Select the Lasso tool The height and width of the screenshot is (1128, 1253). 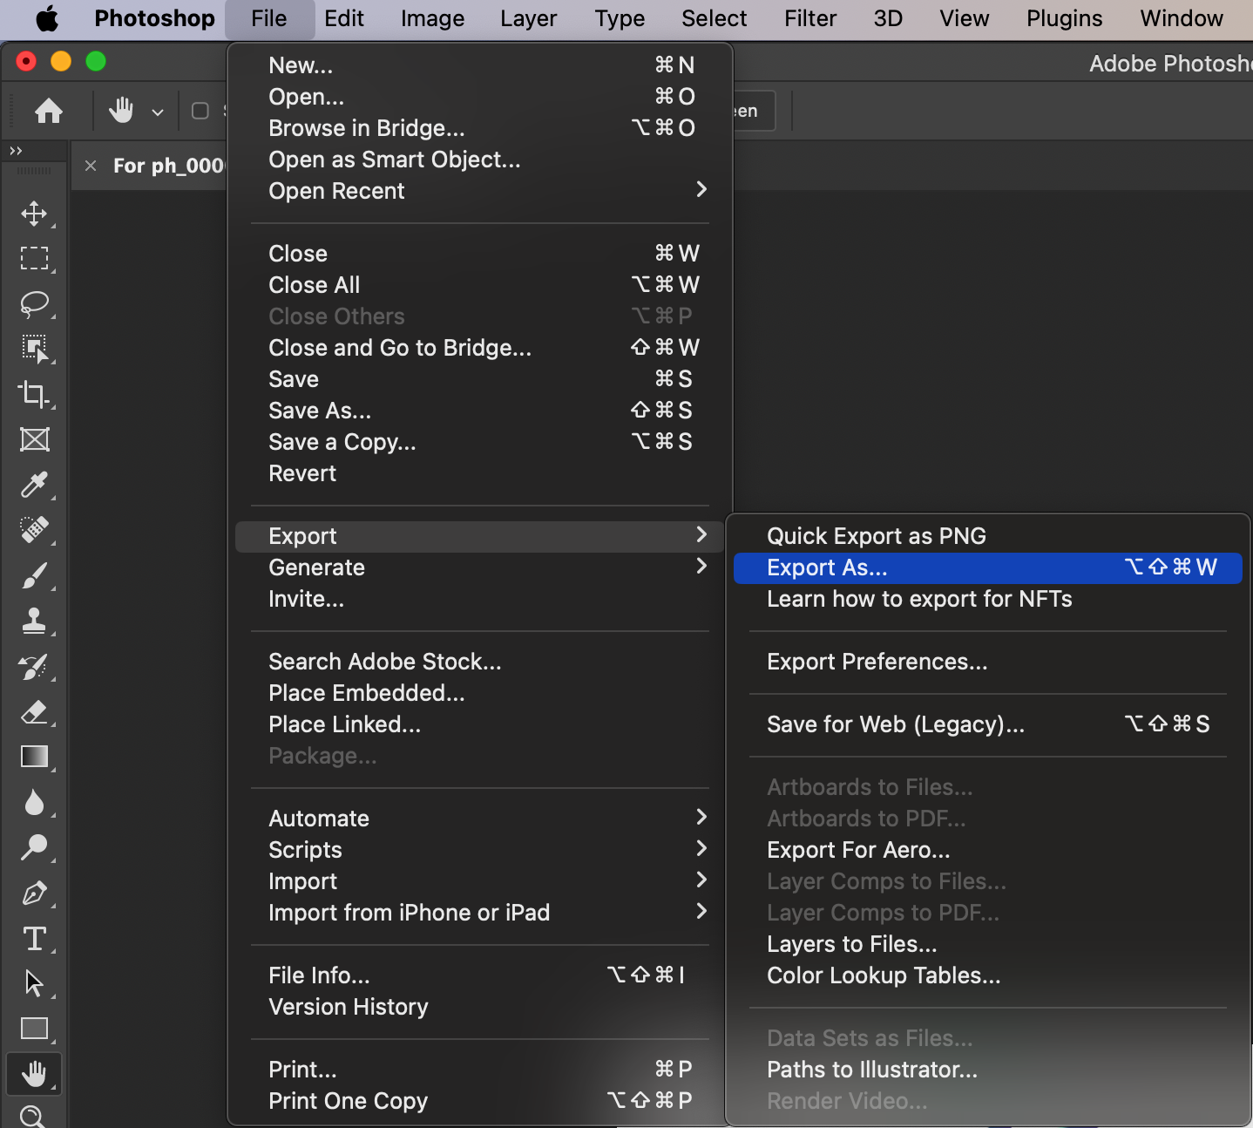34,304
